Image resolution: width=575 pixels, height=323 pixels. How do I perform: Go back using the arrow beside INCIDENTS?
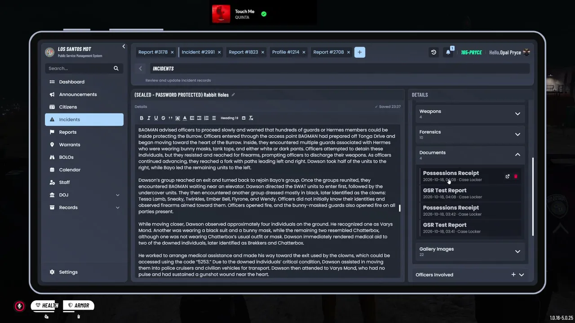(140, 68)
